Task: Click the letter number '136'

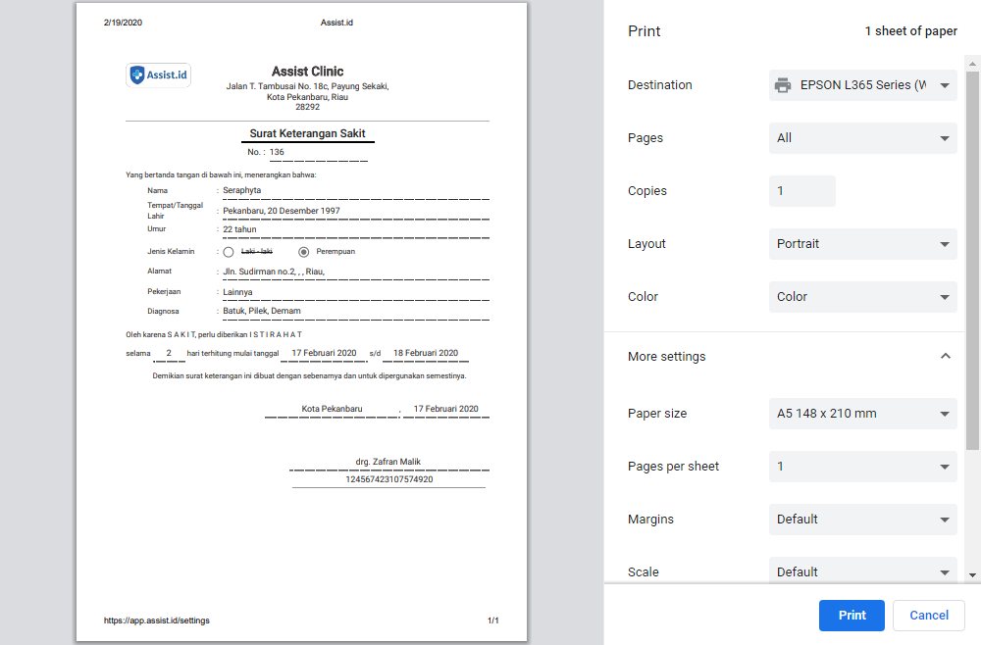Action: click(277, 152)
